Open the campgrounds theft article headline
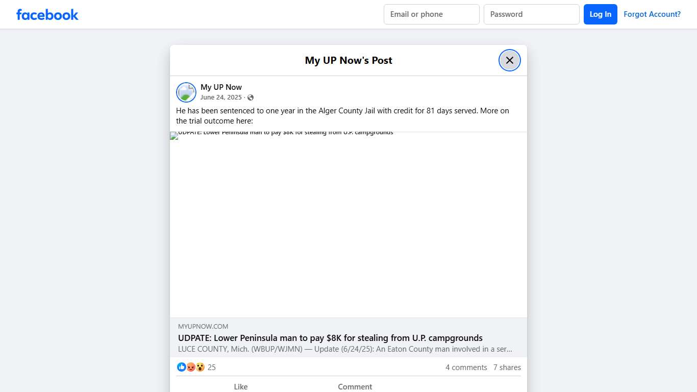The width and height of the screenshot is (697, 392). [330, 338]
